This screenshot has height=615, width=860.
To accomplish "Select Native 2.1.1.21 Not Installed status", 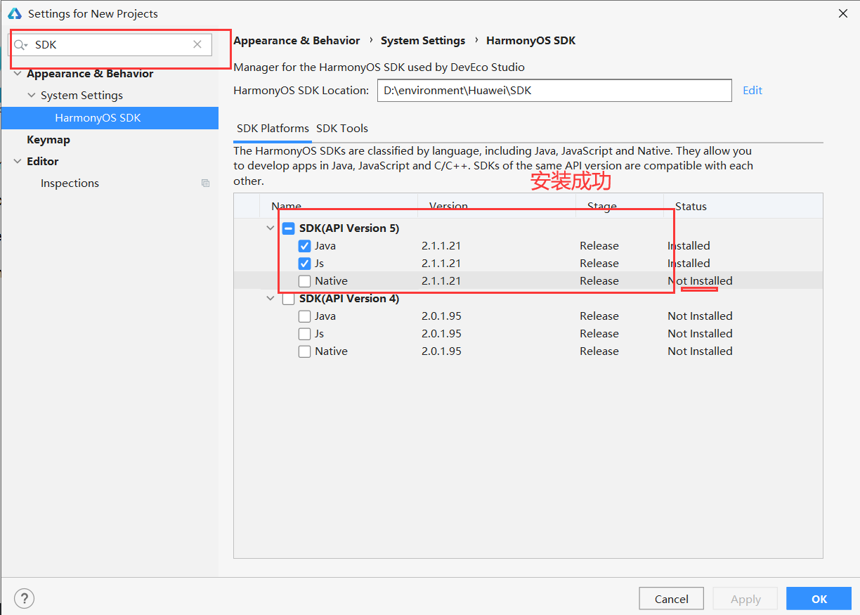I will pos(700,281).
